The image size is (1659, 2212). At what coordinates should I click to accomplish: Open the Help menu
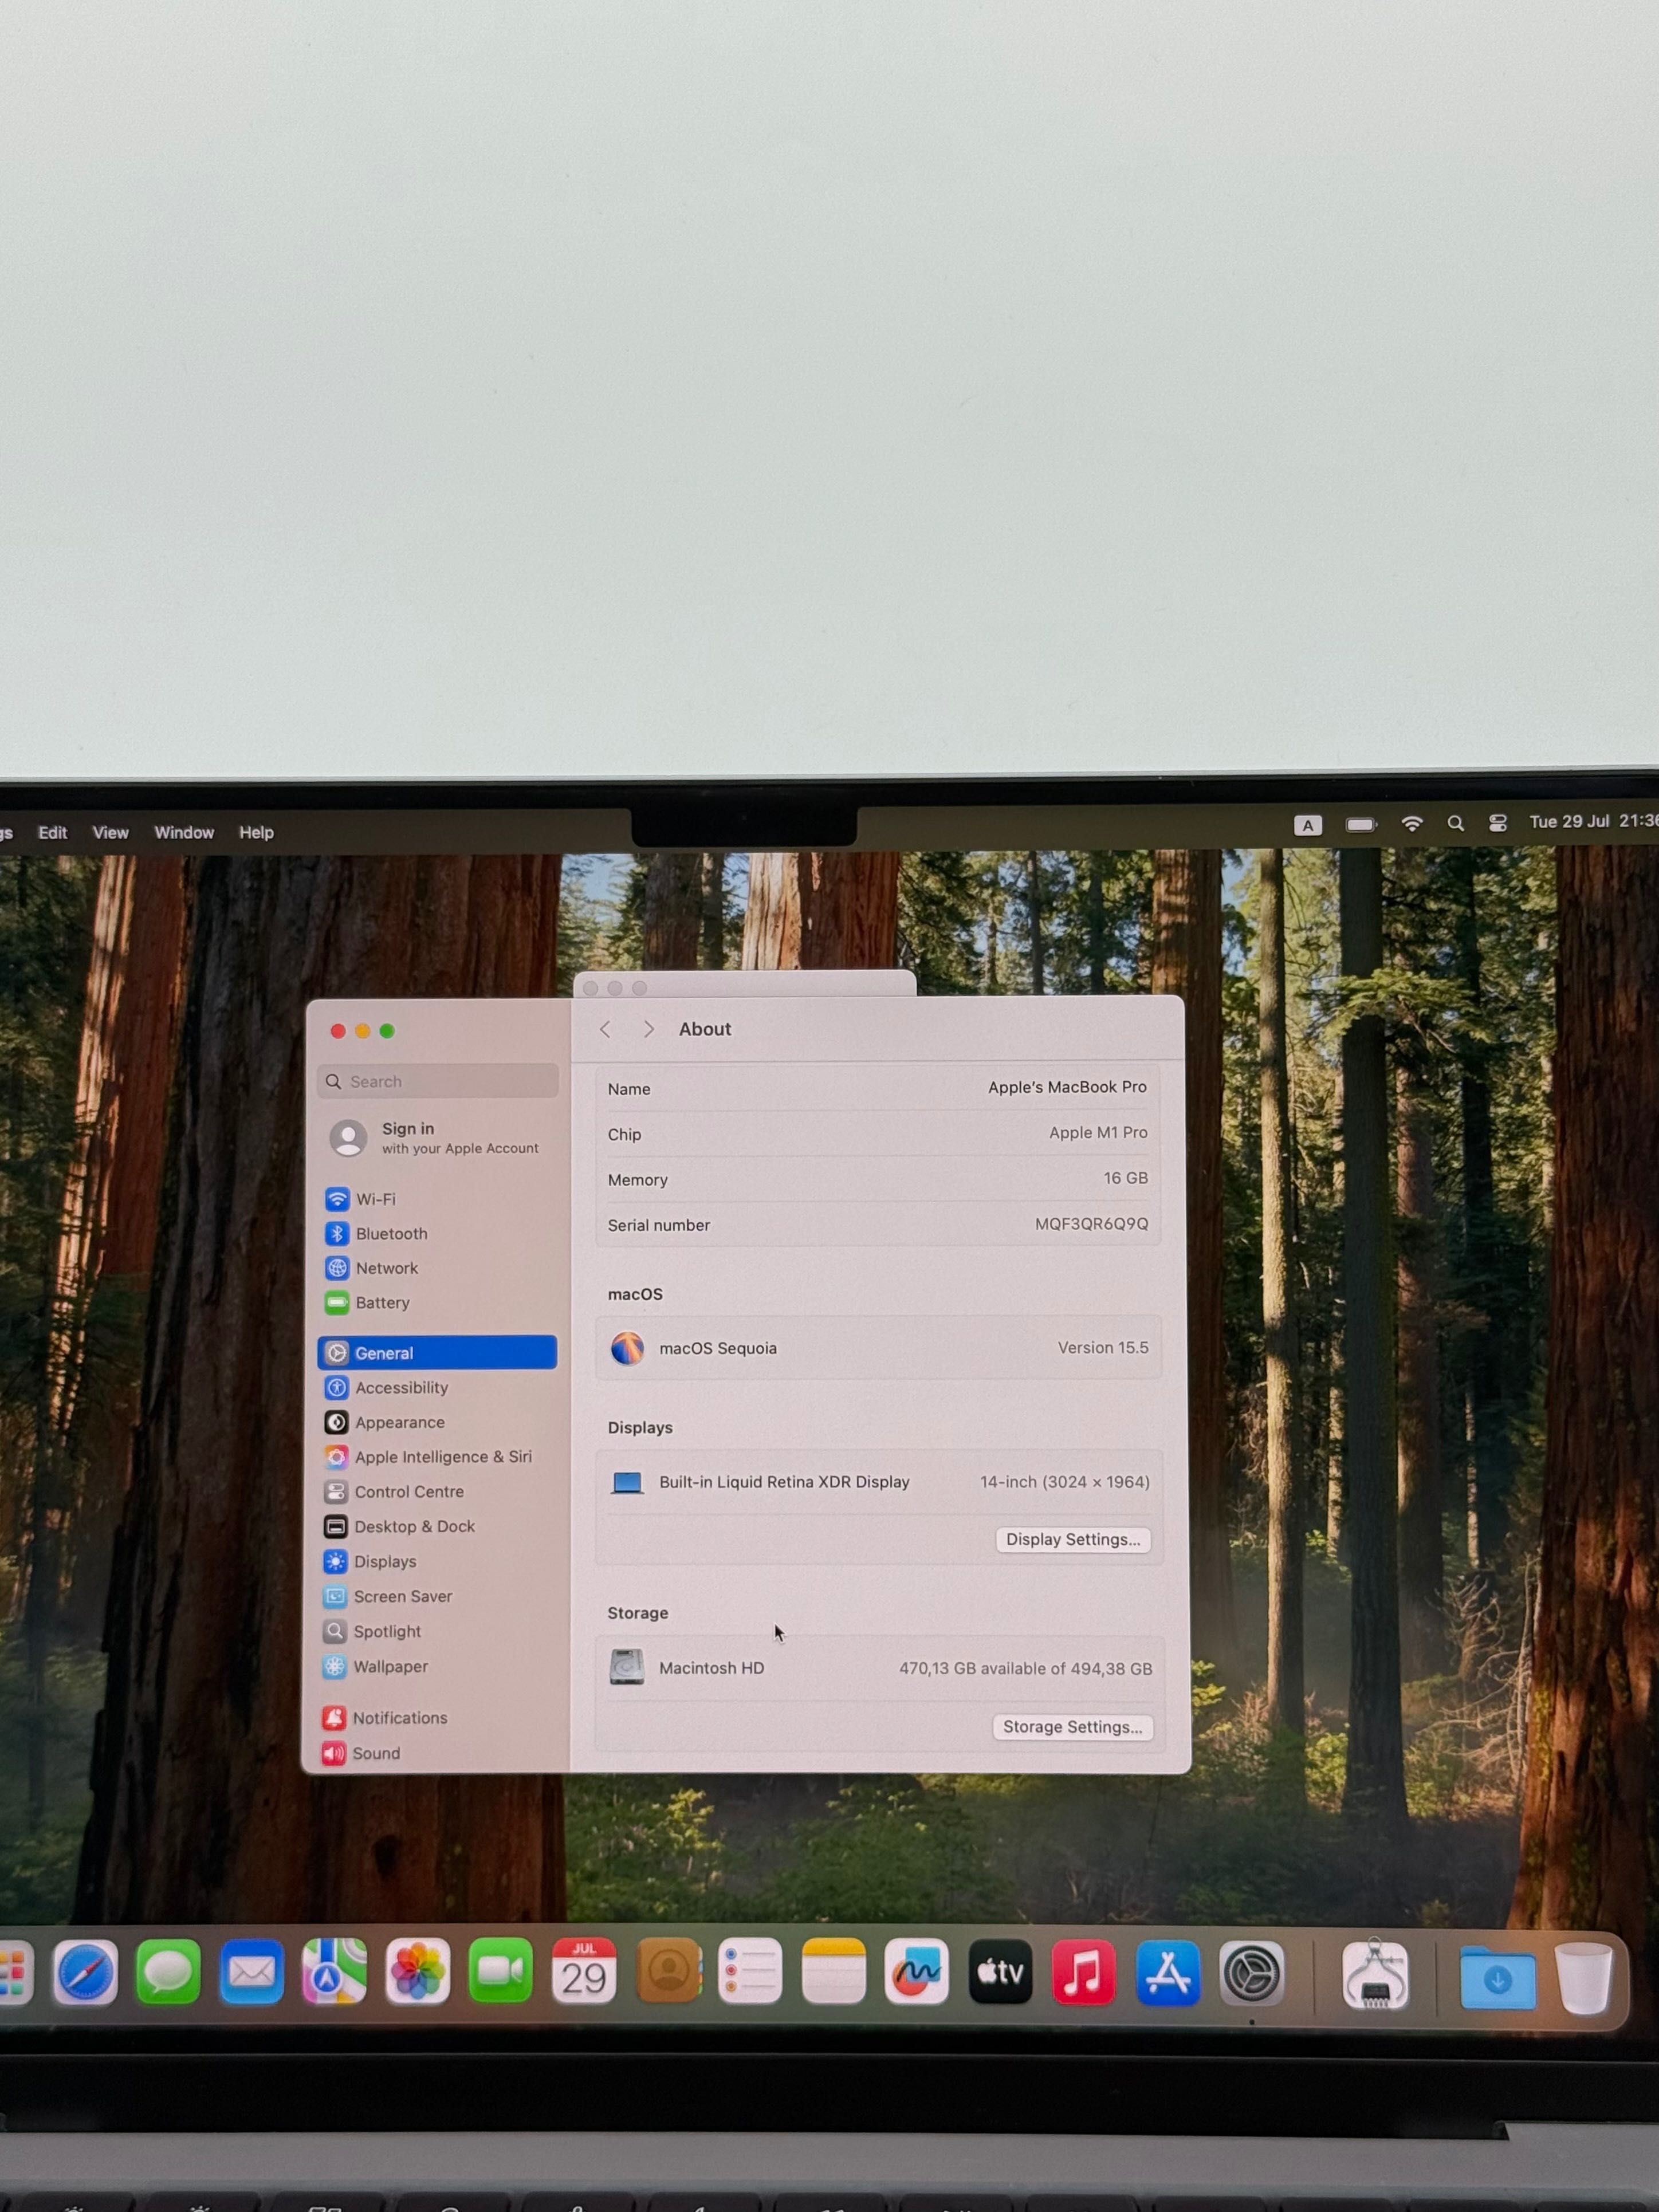point(256,832)
